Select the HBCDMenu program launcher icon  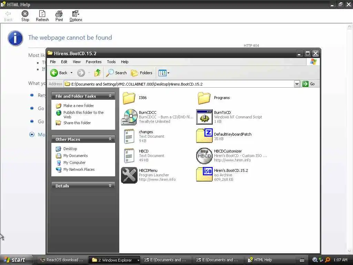(129, 175)
